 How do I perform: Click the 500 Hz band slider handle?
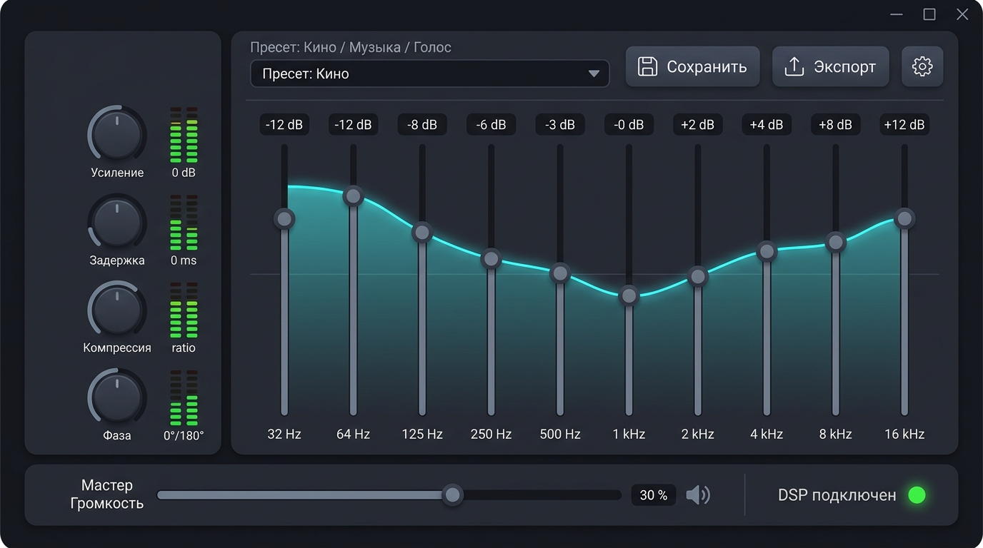(560, 273)
